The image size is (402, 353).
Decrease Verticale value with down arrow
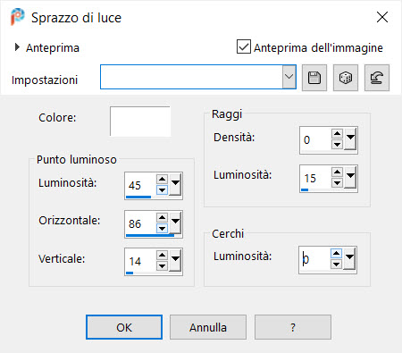click(x=162, y=265)
